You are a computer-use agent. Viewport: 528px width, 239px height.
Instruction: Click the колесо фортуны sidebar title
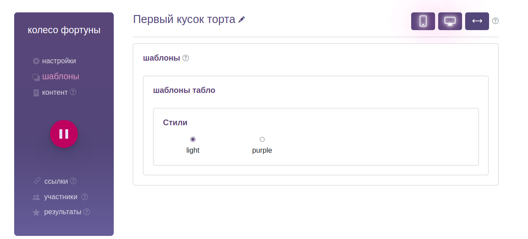[x=64, y=30]
